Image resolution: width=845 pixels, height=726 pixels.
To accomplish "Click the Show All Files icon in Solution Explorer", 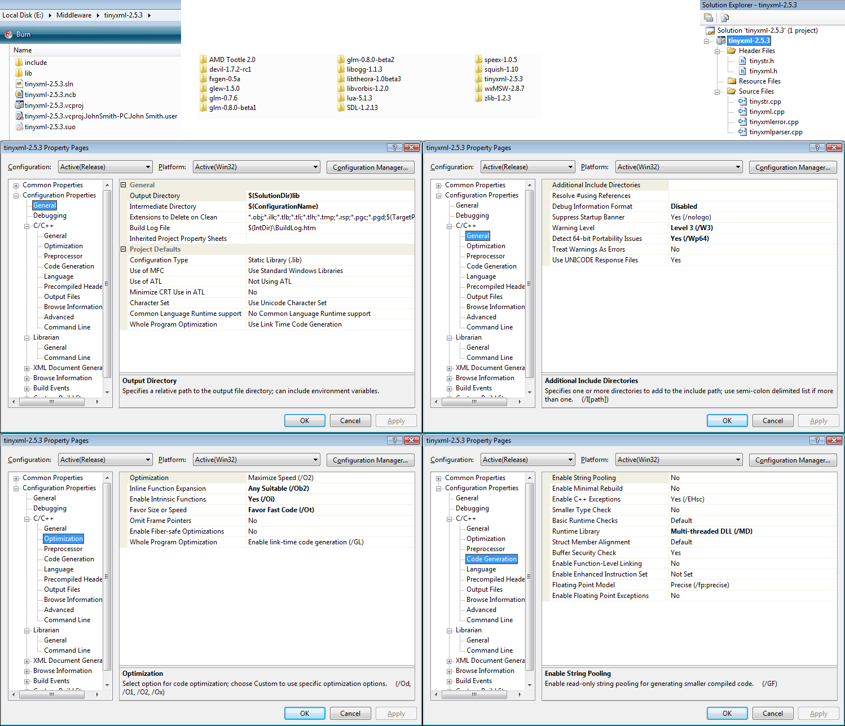I will 725,17.
